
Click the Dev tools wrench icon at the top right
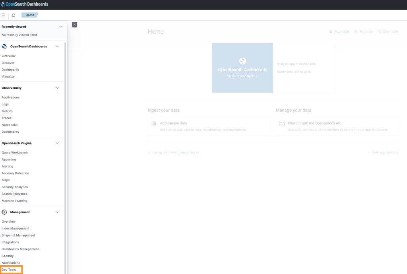380,31
